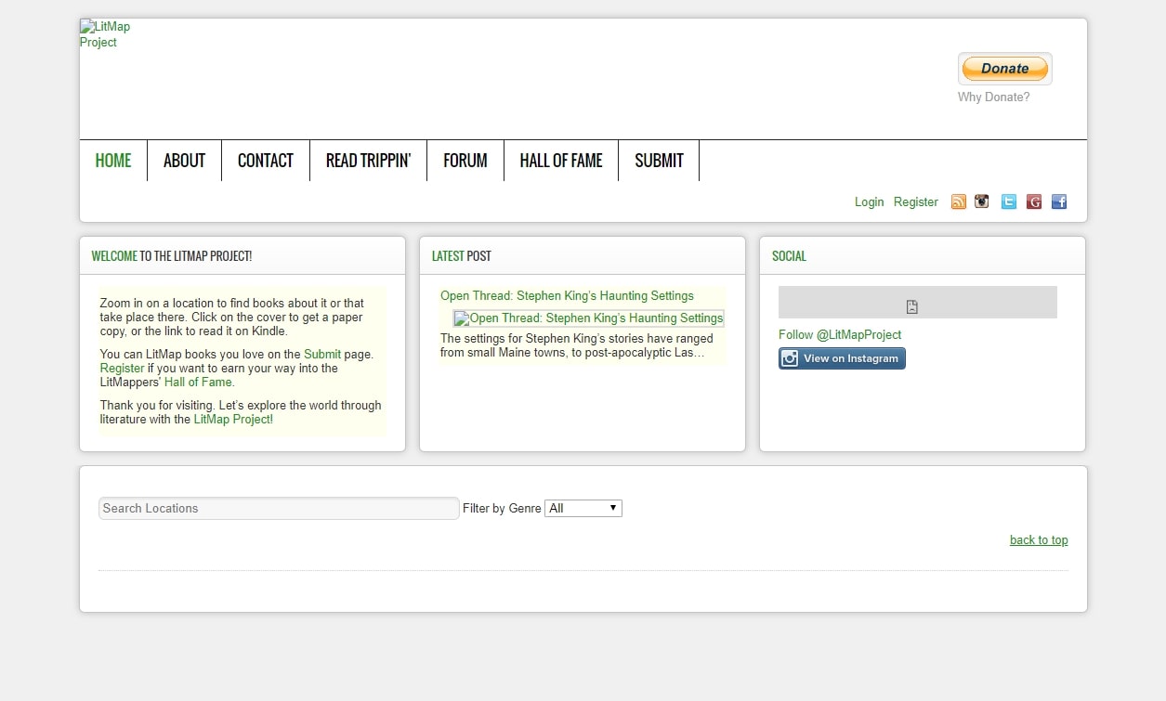Screen dimensions: 1166x701
Task: Follow the back to top link
Action: [x=1038, y=540]
